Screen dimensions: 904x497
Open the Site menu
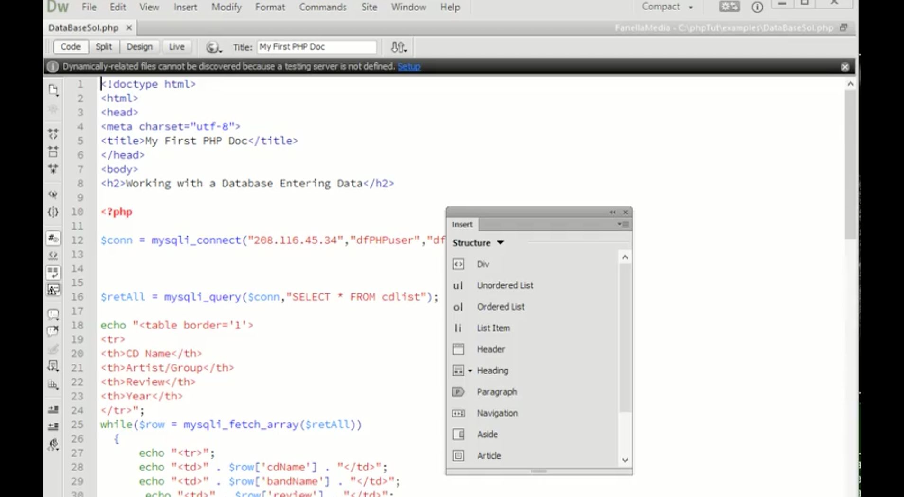click(369, 7)
